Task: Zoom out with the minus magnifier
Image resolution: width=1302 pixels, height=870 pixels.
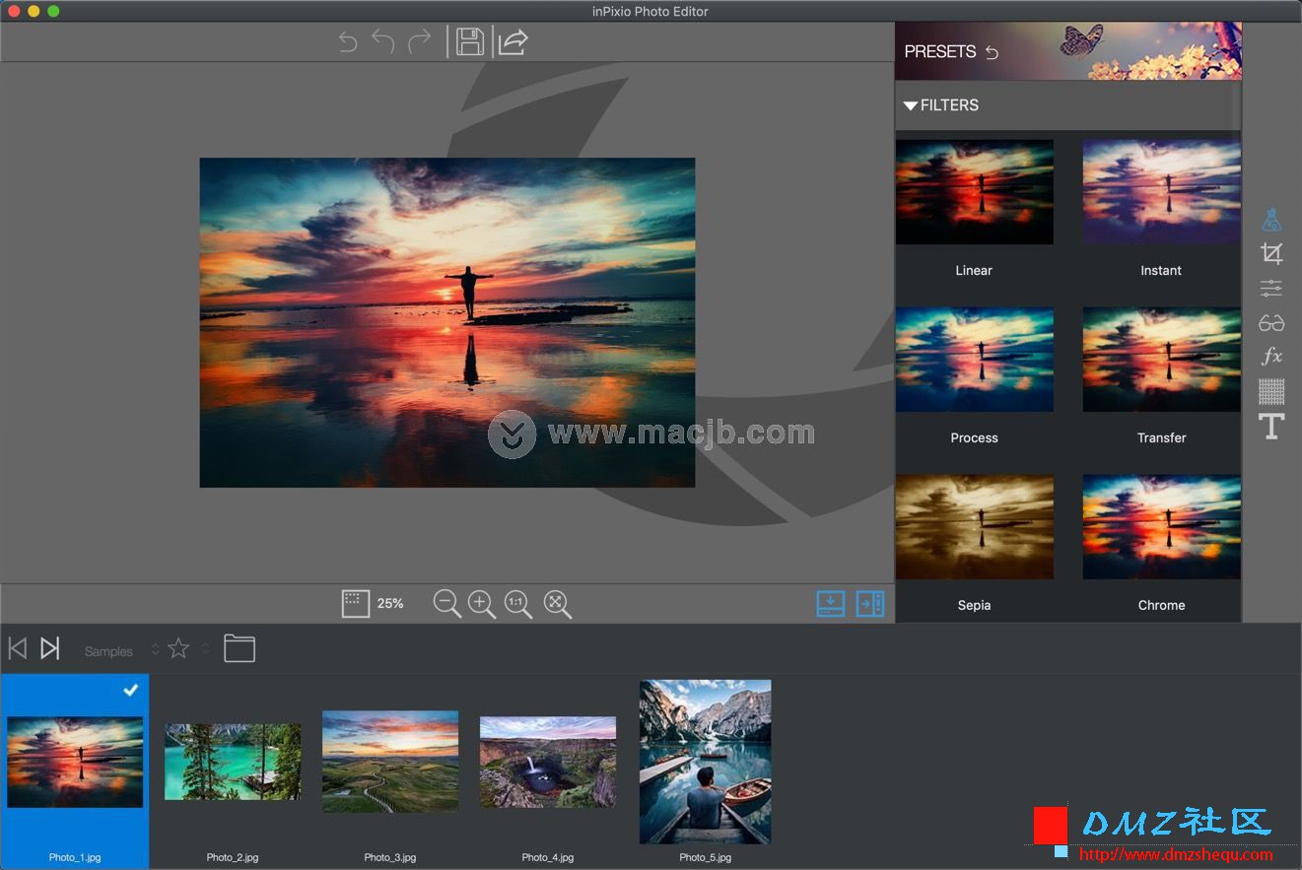Action: 447,604
